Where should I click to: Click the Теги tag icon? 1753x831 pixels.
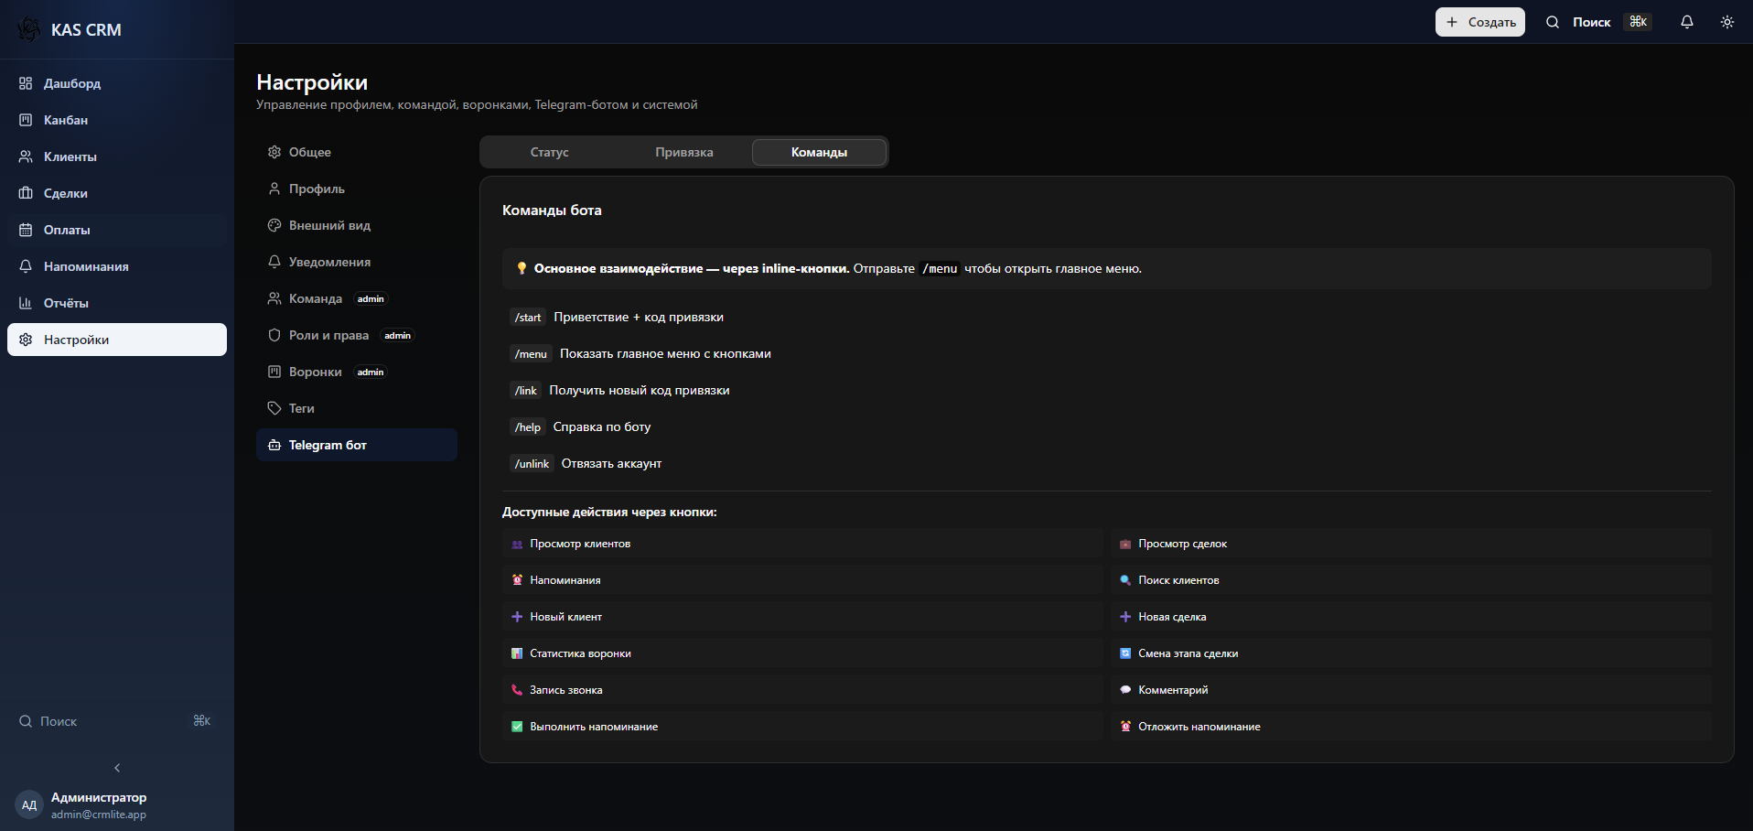pos(274,408)
